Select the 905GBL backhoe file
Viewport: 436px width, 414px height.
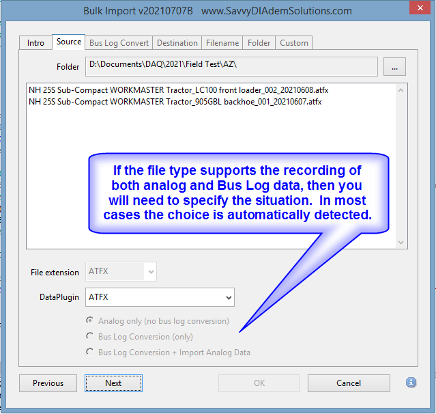click(175, 101)
